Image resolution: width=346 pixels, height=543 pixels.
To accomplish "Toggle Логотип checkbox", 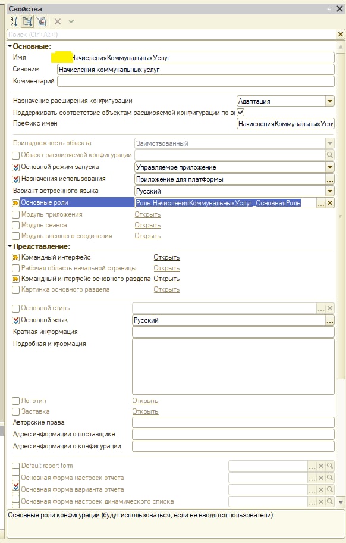I will point(15,401).
